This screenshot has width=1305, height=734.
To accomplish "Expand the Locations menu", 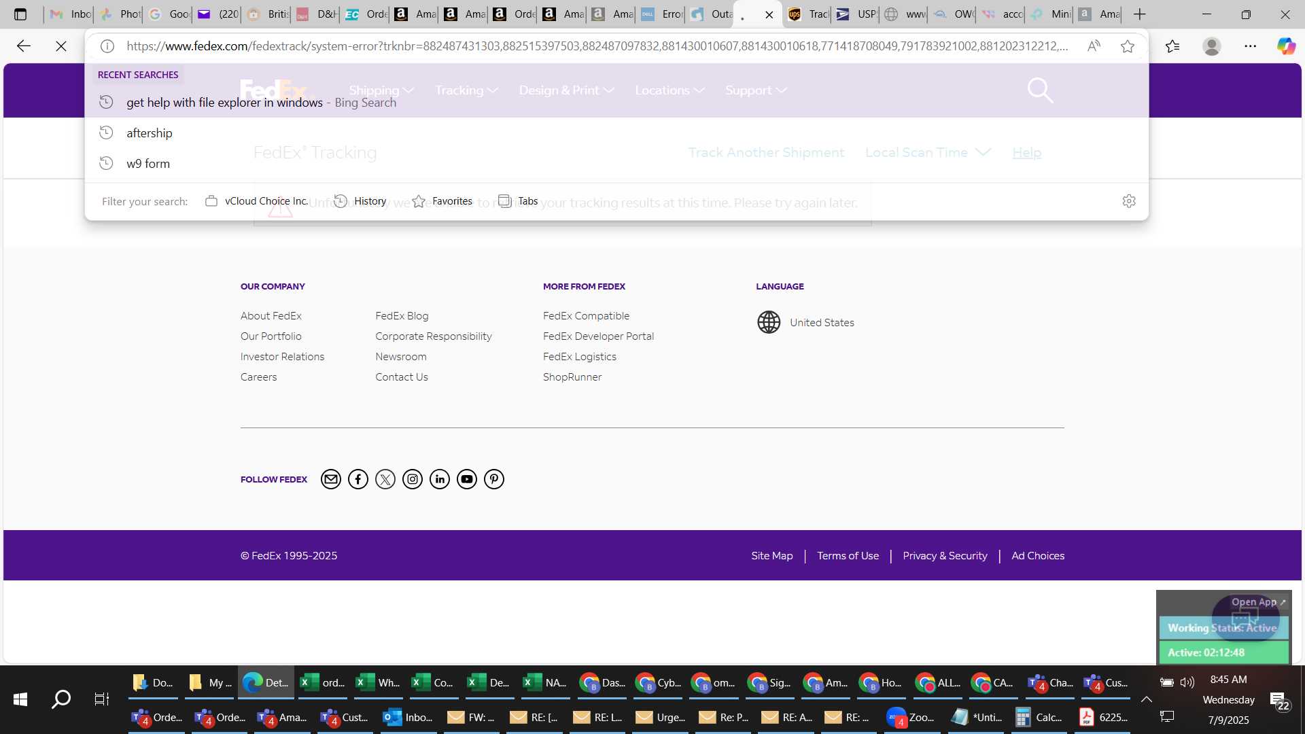I will click(x=669, y=90).
